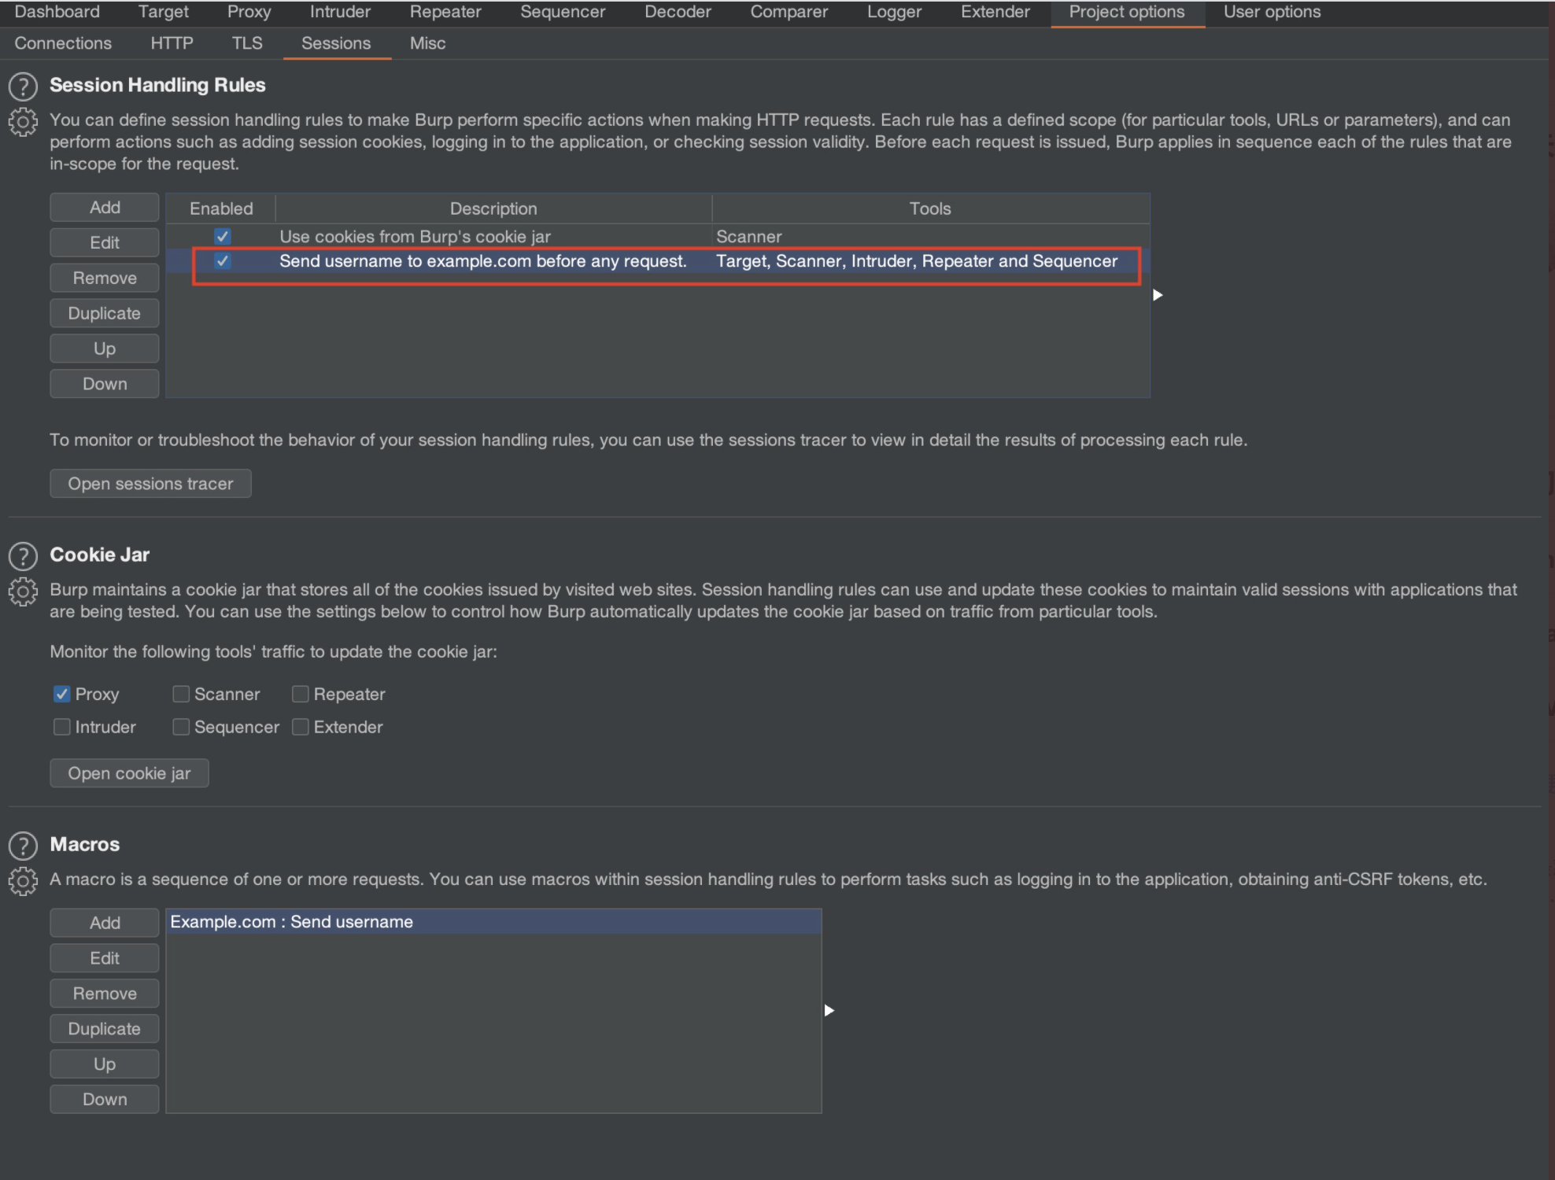Disable the cookie jar rule checkbox
This screenshot has height=1180, width=1555.
[223, 236]
